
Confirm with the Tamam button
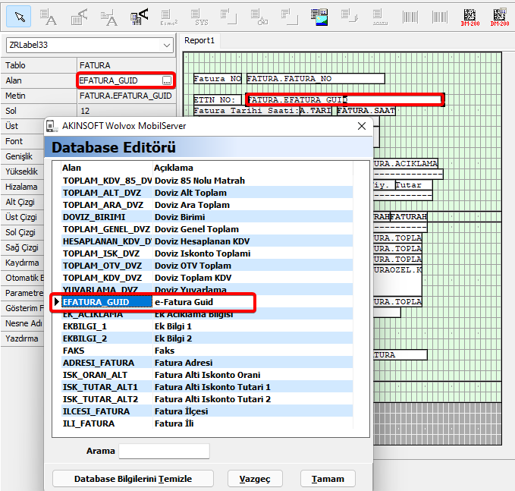(328, 479)
